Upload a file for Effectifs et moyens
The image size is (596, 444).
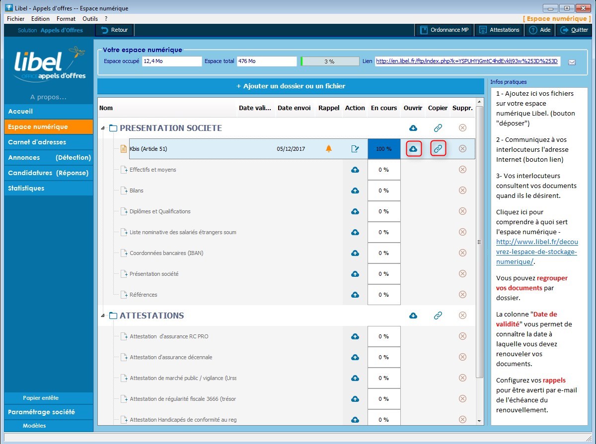355,170
